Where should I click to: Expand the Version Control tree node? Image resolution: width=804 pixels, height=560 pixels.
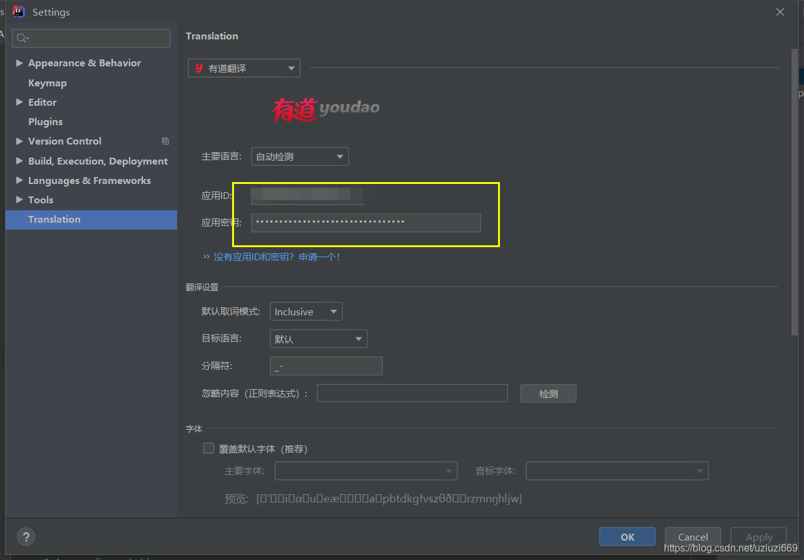tap(19, 141)
